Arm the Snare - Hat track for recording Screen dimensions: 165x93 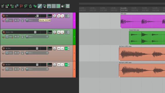pos(3,32)
